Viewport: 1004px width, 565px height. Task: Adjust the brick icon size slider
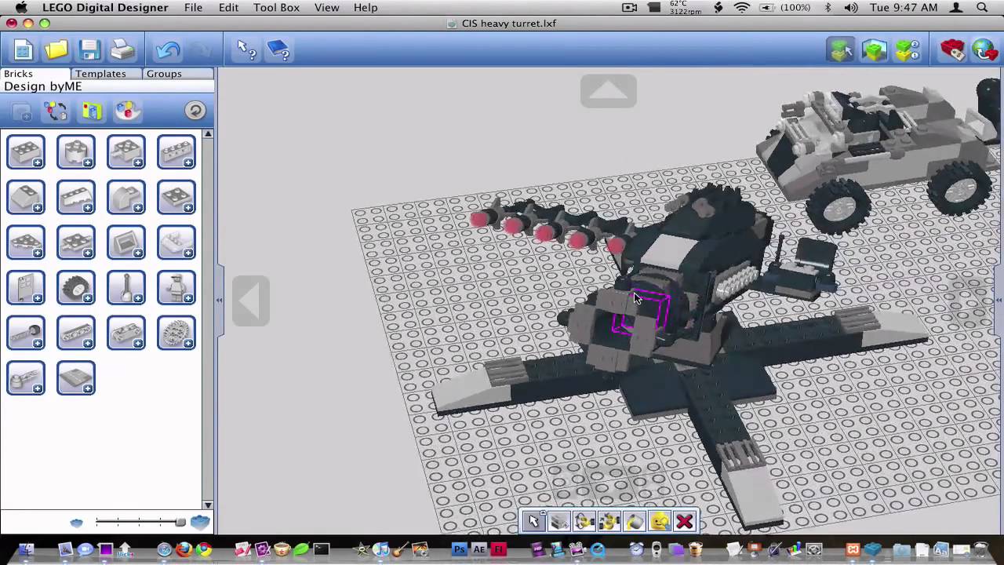(140, 522)
